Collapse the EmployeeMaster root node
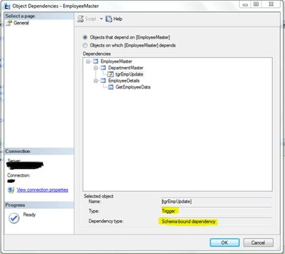 point(88,62)
